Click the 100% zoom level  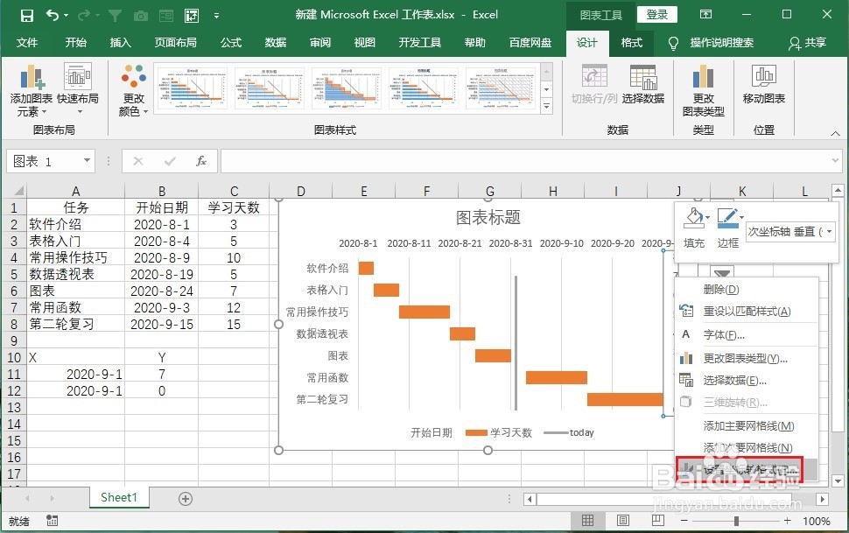817,521
